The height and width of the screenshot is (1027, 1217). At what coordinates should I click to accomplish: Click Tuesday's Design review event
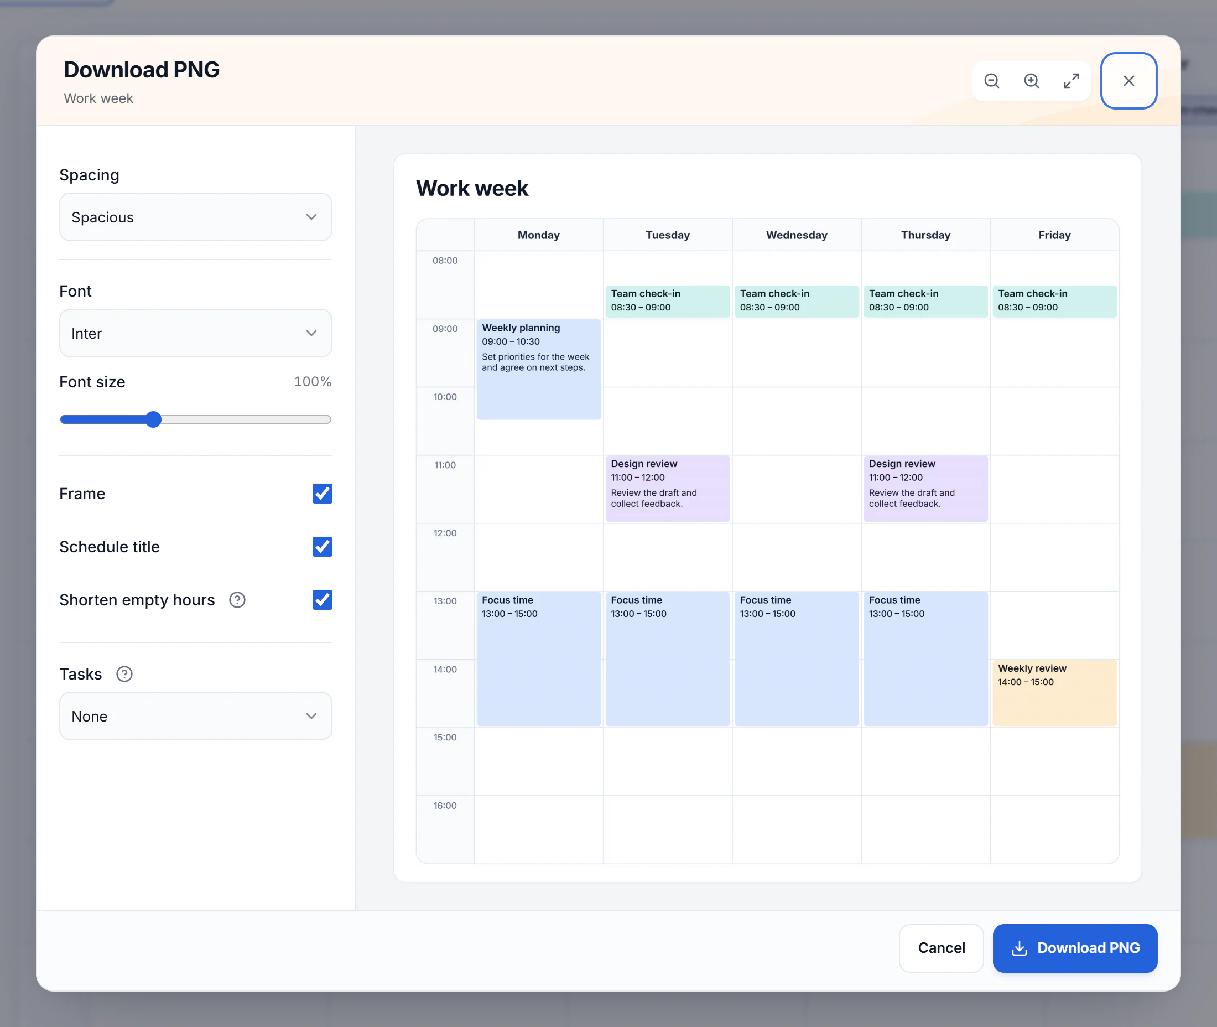click(668, 489)
